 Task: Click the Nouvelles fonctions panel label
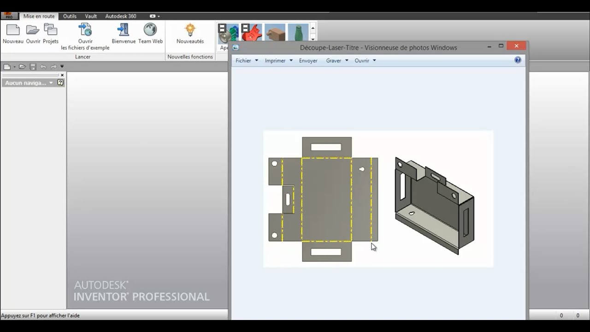(190, 57)
